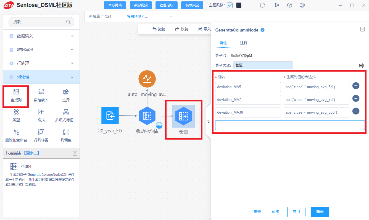369x220 pixels.
Task: Close the 节点描述 panel
Action: (x=75, y=153)
